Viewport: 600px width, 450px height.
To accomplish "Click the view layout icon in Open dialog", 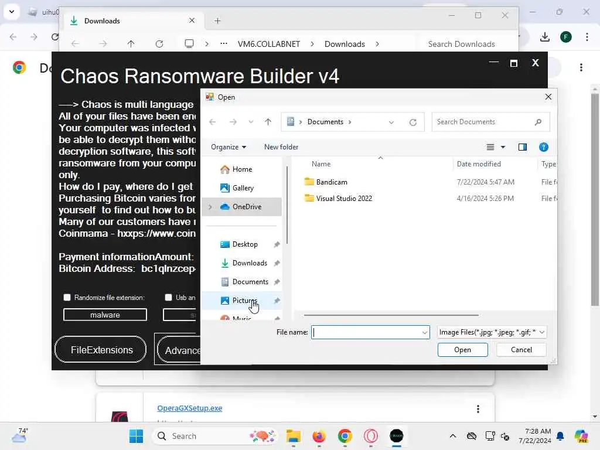I will (x=490, y=147).
